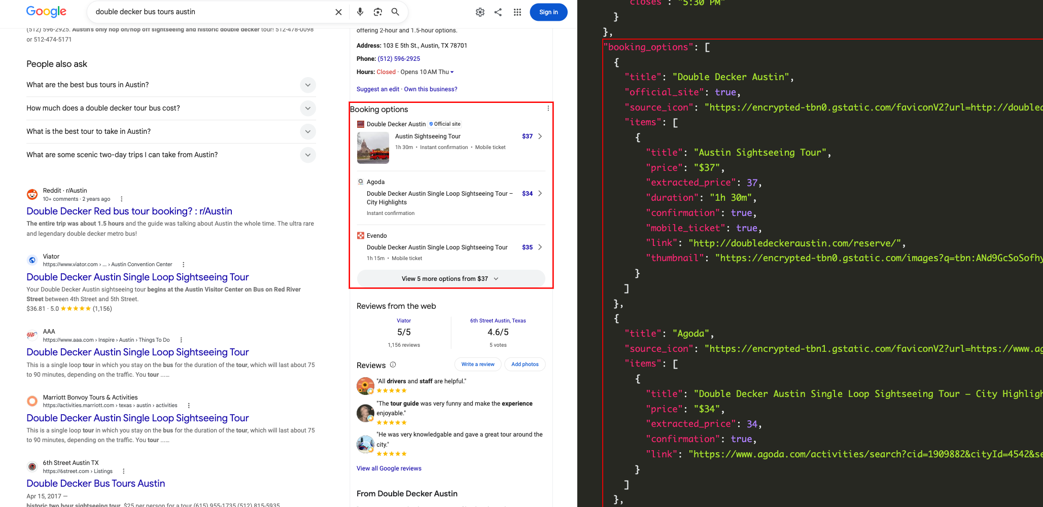Viewport: 1043px width, 507px height.
Task: Click the Write a review button
Action: (478, 365)
